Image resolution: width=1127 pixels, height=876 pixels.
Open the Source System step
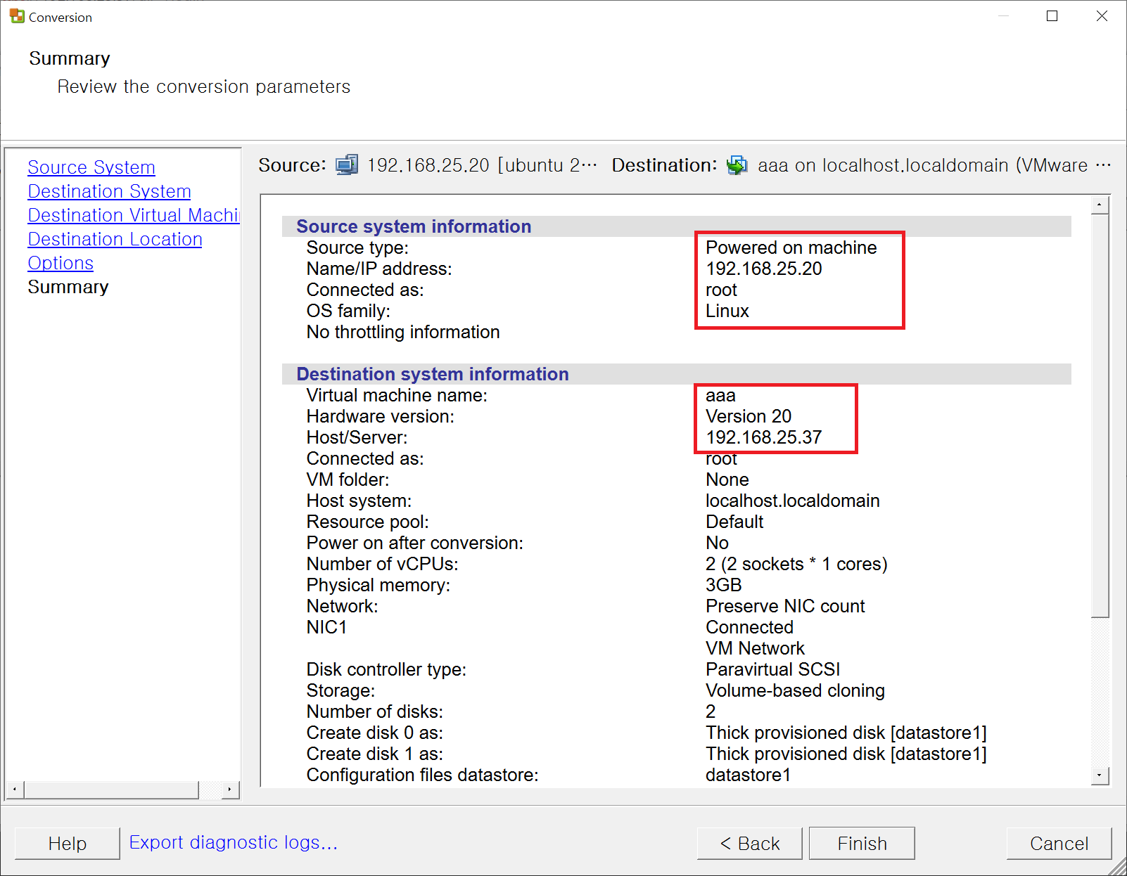[x=91, y=167]
